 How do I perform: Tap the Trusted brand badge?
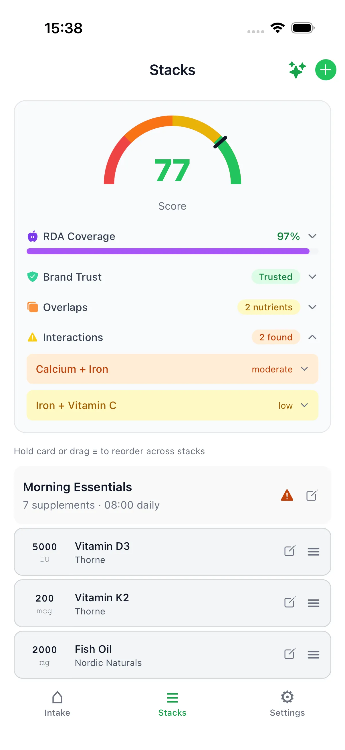(x=275, y=277)
